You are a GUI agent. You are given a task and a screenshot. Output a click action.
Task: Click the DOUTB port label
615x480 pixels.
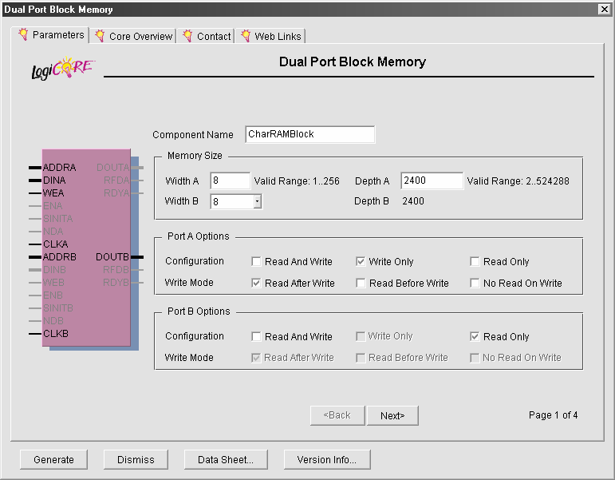(x=112, y=257)
